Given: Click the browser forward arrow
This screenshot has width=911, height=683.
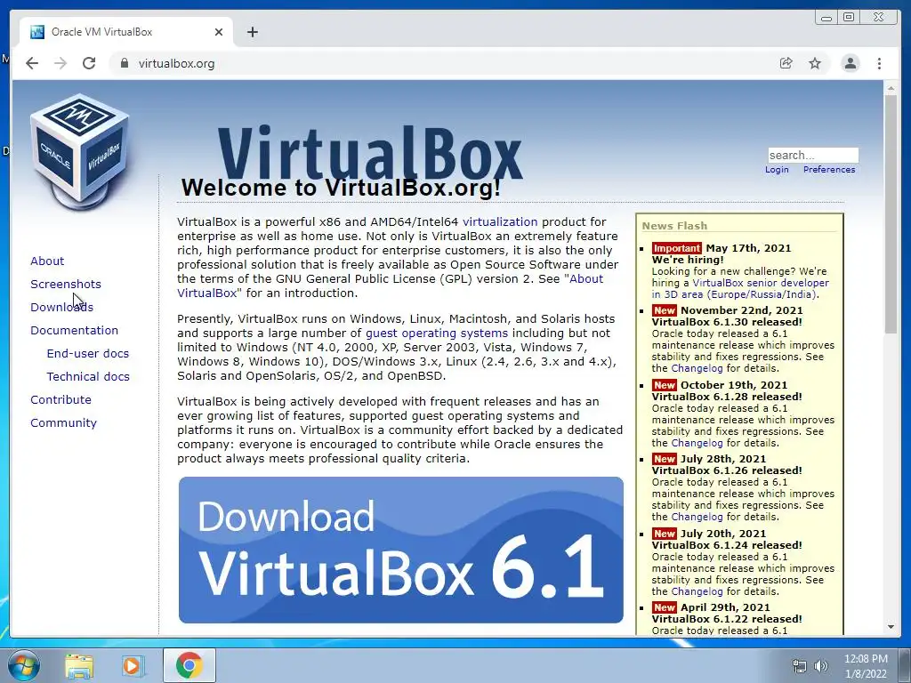Looking at the screenshot, I should (x=60, y=63).
